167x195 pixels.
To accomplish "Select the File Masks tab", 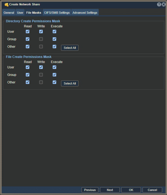I will click(x=34, y=13).
